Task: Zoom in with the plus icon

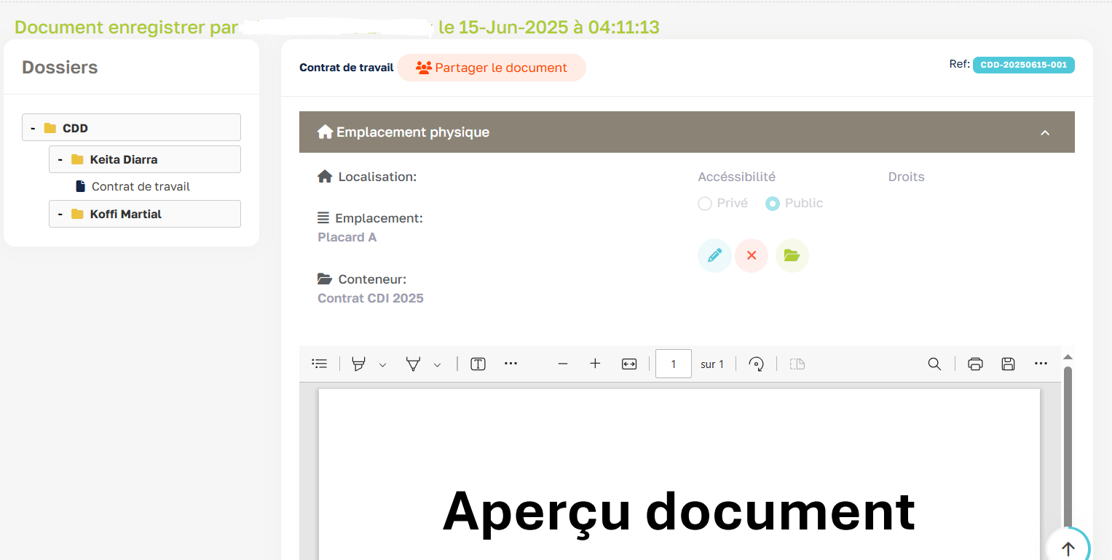Action: click(x=595, y=364)
